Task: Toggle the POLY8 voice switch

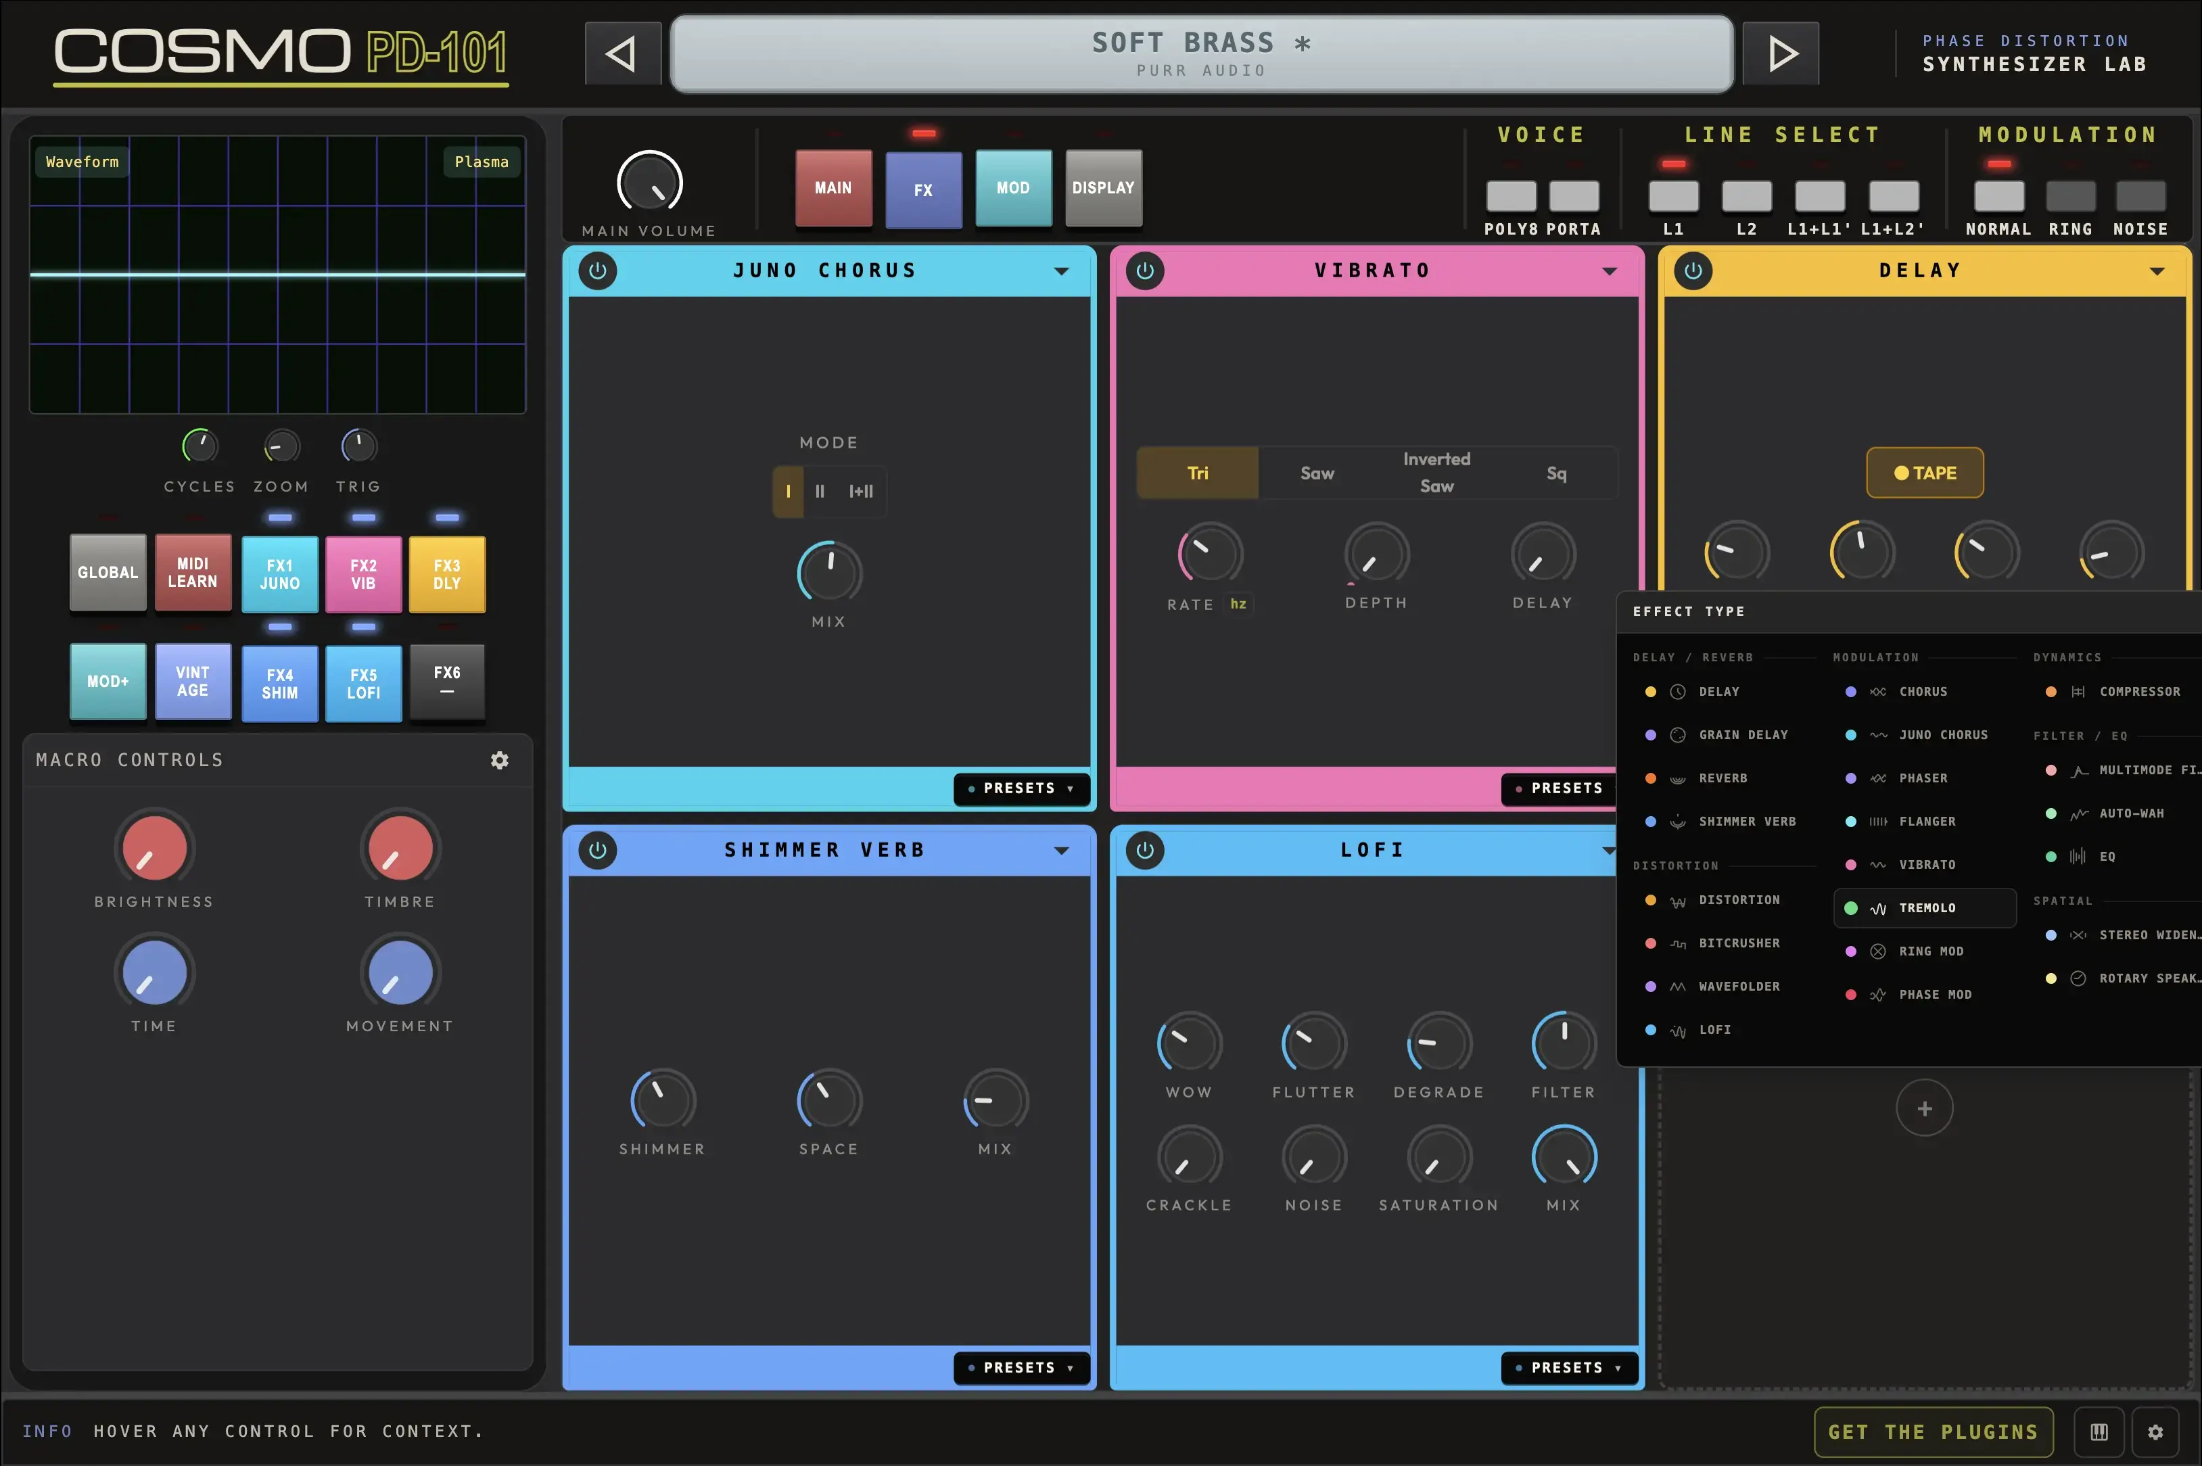Action: tap(1511, 196)
